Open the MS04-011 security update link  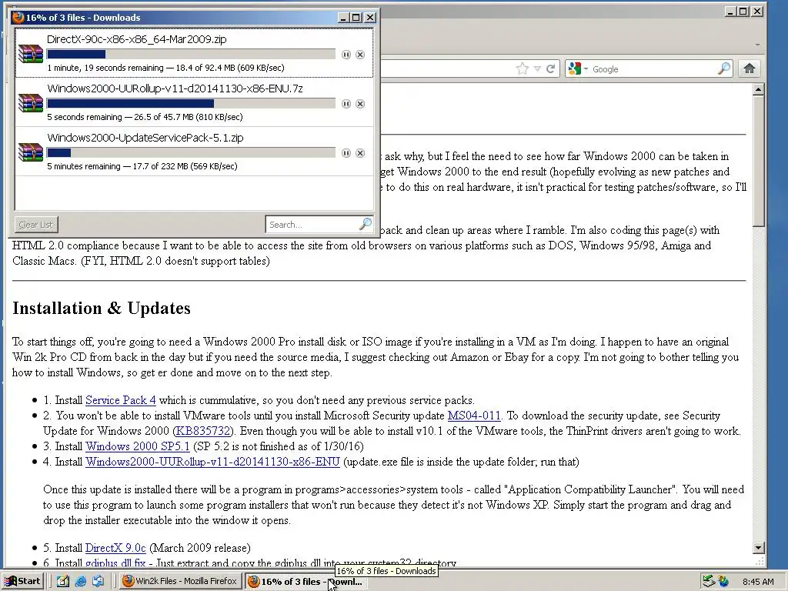tap(474, 416)
